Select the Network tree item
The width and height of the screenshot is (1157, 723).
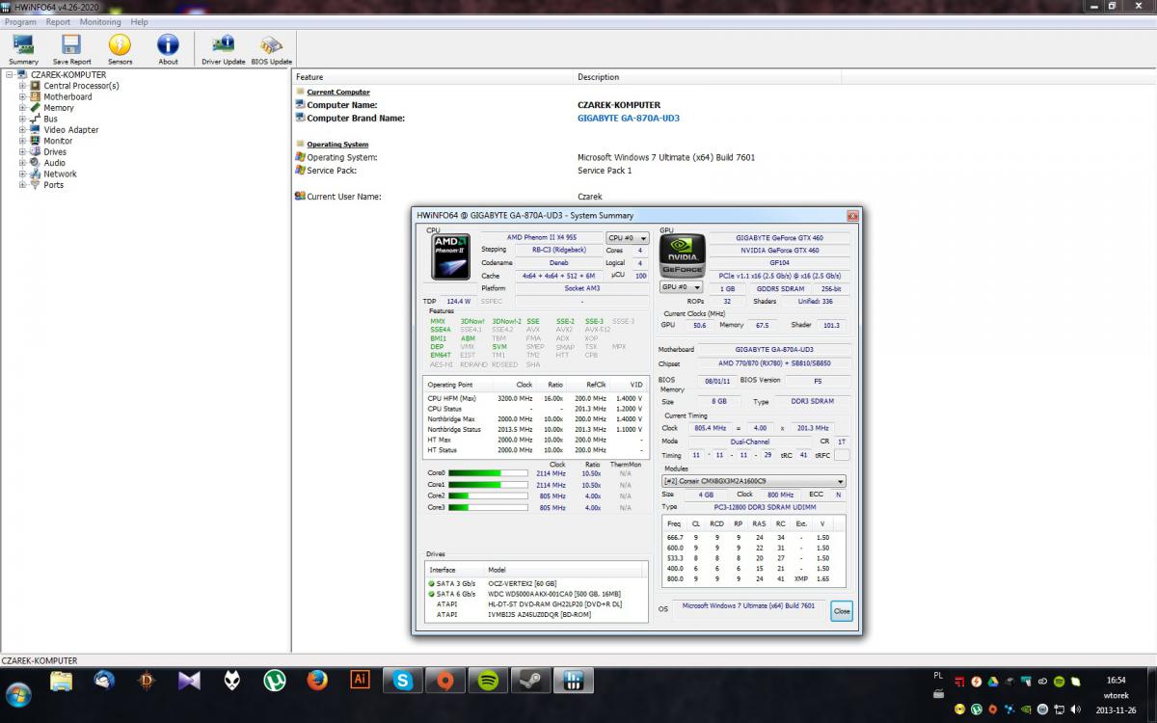pos(60,174)
